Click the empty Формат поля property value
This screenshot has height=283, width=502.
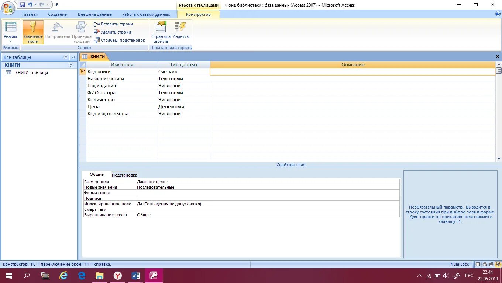(x=268, y=193)
